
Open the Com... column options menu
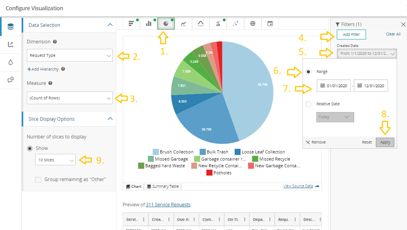(219, 220)
